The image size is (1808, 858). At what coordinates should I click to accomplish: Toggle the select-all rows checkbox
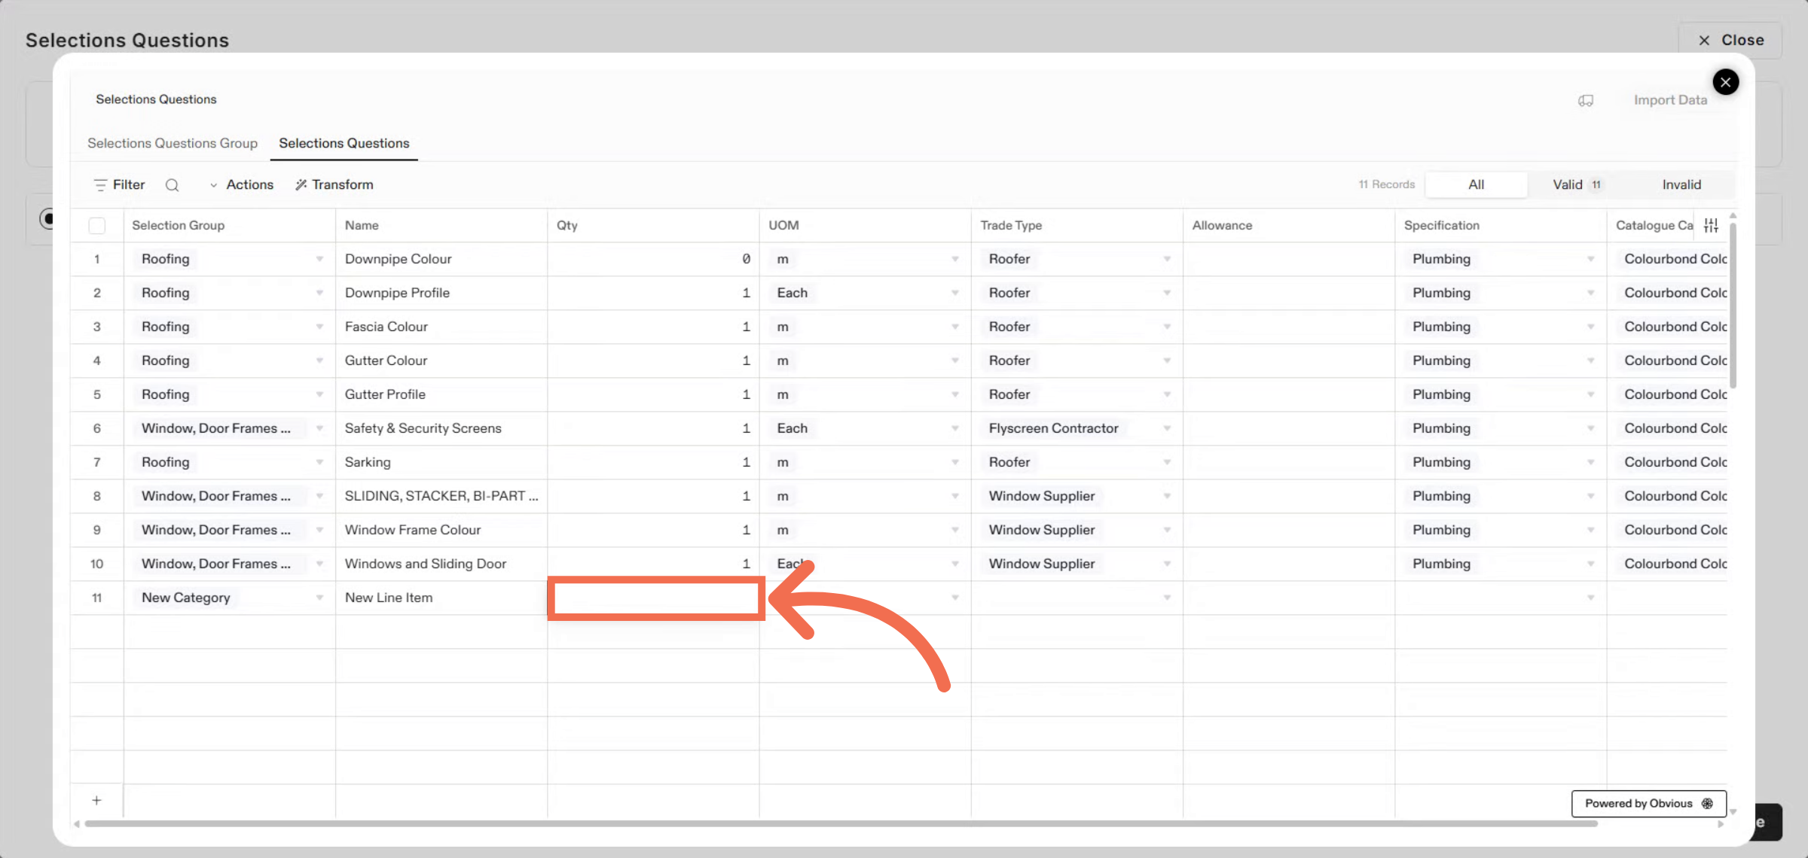(97, 226)
